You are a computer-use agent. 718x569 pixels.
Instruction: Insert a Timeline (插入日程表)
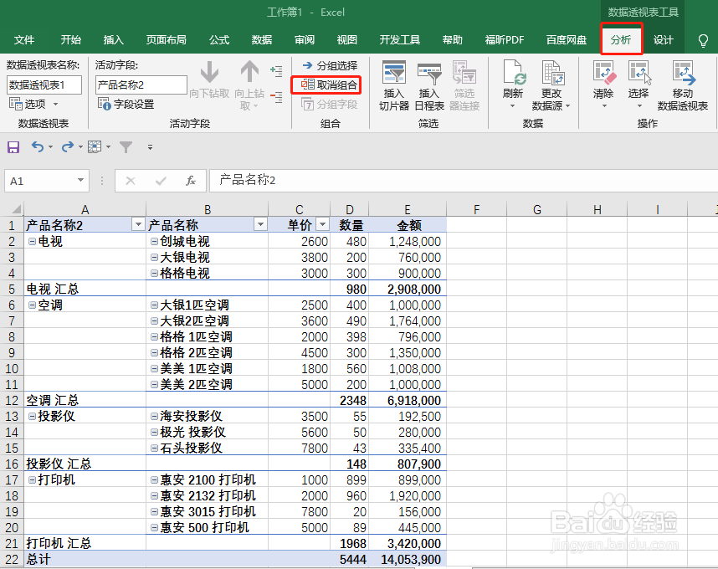pyautogui.click(x=429, y=86)
